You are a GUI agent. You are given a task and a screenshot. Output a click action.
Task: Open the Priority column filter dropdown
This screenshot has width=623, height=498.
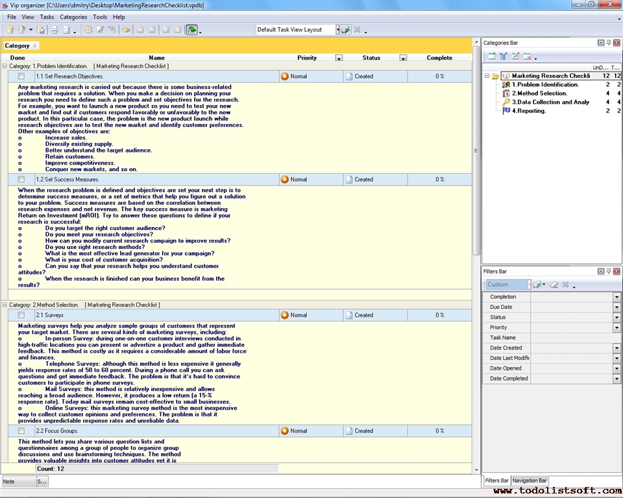(x=338, y=58)
